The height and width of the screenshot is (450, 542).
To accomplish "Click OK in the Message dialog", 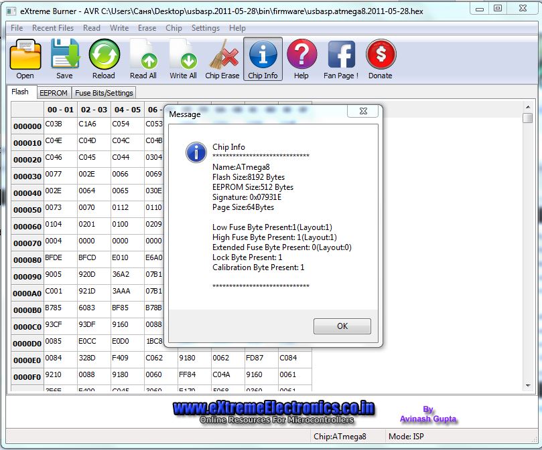I will point(342,326).
